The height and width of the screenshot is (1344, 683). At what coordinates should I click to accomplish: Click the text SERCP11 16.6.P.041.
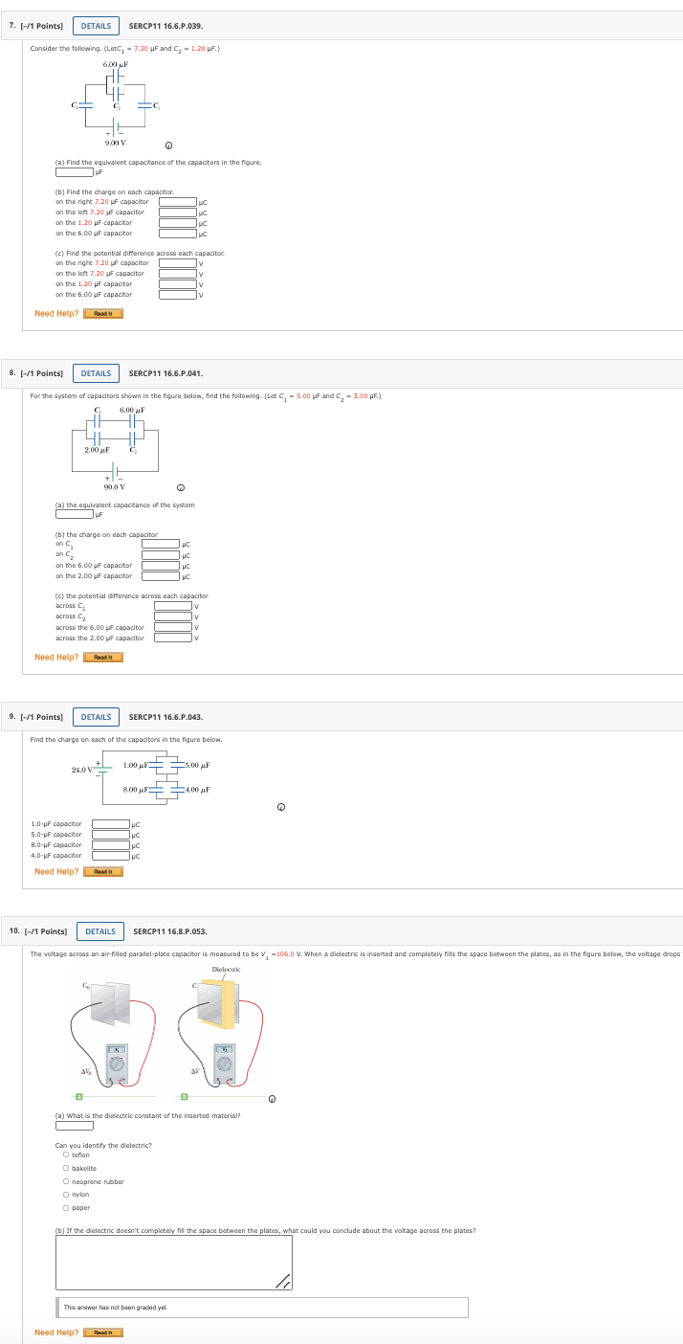165,373
